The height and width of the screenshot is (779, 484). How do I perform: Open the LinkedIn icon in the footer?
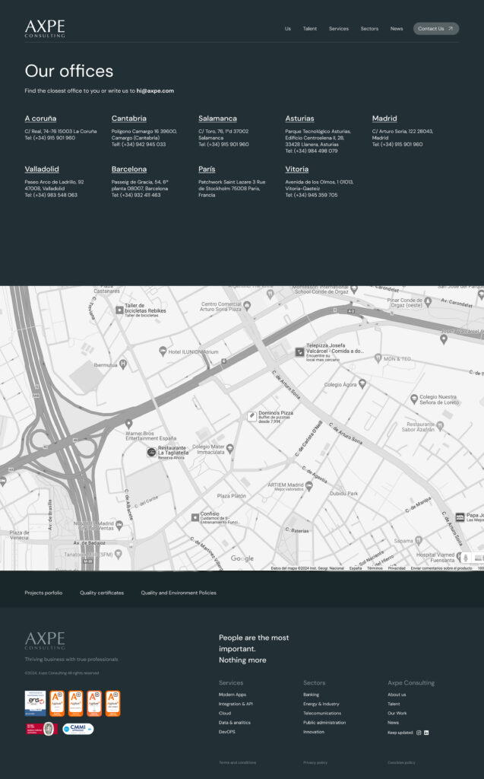click(426, 733)
